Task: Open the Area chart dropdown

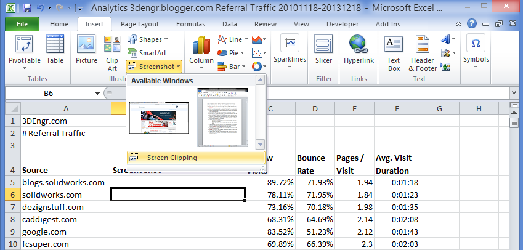Action: click(259, 39)
